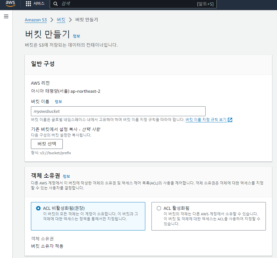Go to Amazon S3 breadcrumb link
277x258 pixels.
[36, 20]
